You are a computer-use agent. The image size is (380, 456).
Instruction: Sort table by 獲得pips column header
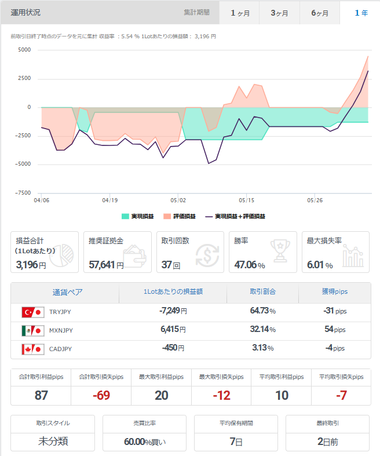point(335,291)
